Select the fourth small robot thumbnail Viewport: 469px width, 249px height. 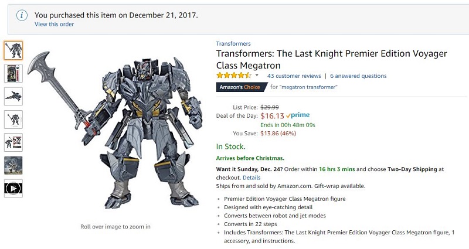(13, 120)
